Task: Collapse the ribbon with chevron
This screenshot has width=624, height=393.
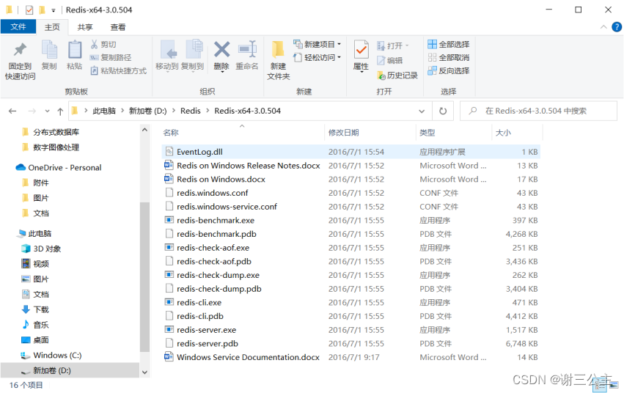Action: click(x=603, y=27)
